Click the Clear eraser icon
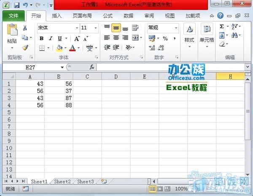 [222, 44]
